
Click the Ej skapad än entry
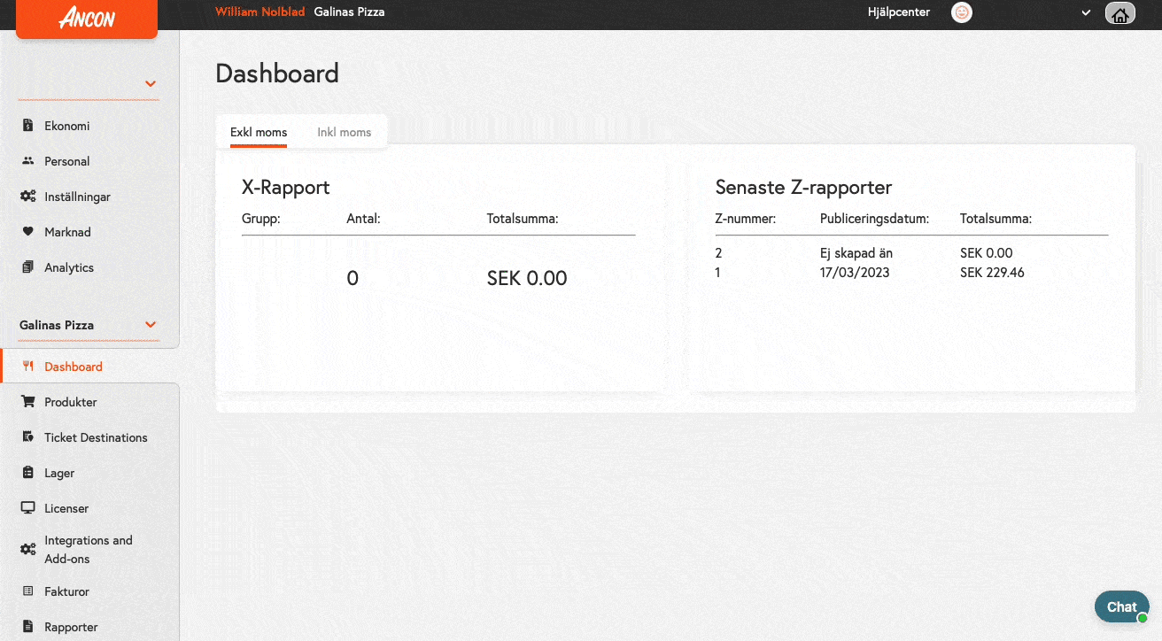tap(856, 253)
